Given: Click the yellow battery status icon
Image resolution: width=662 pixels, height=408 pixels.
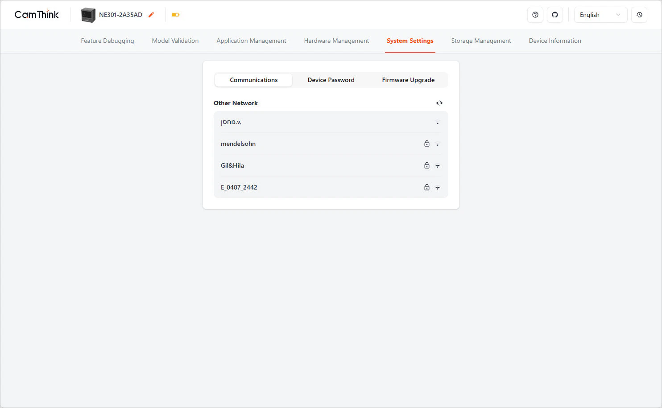Looking at the screenshot, I should click(x=175, y=15).
